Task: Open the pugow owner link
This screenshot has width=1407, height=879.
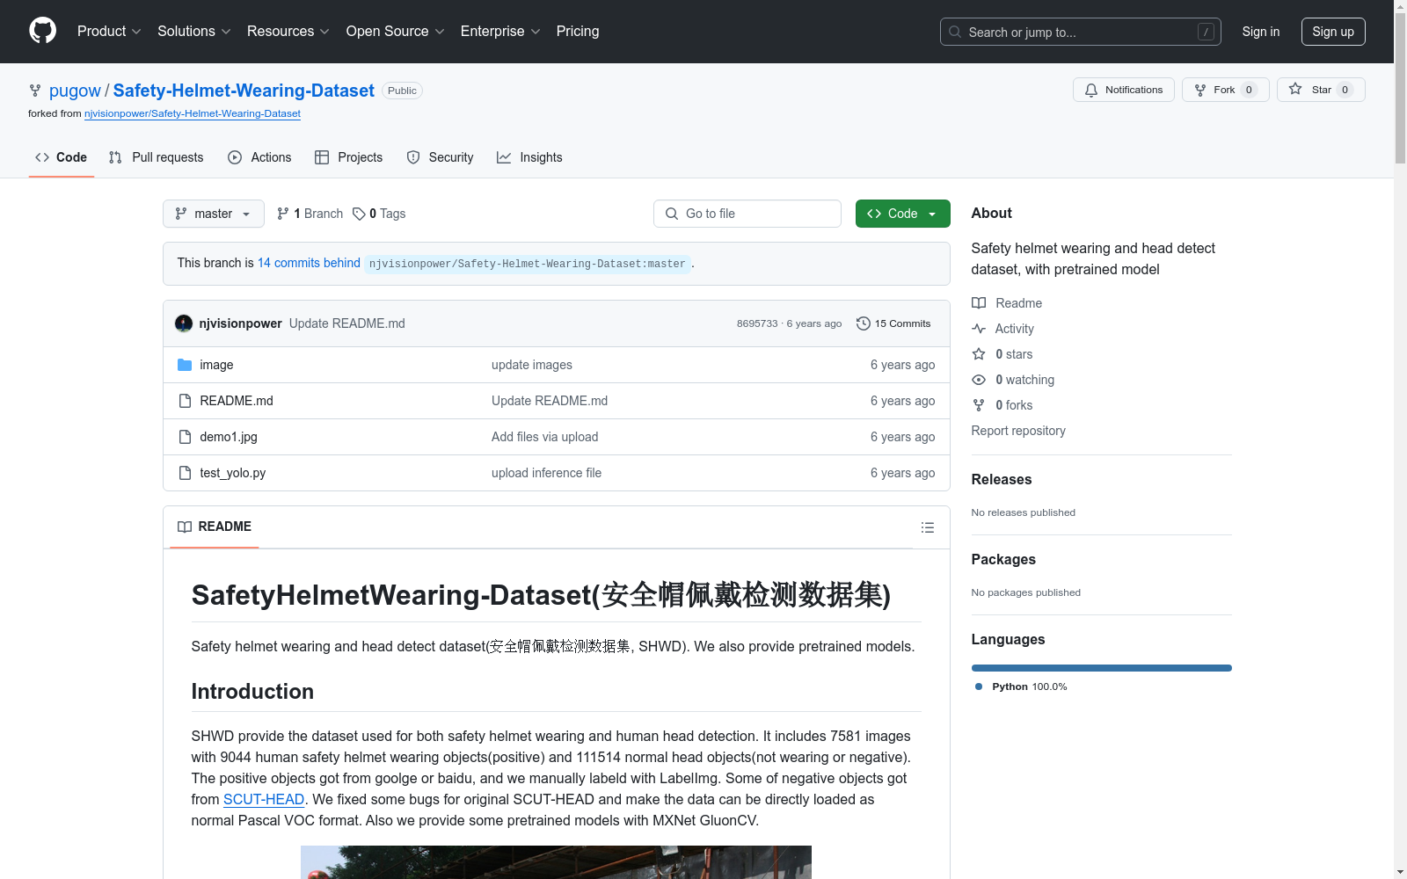Action: 75,91
